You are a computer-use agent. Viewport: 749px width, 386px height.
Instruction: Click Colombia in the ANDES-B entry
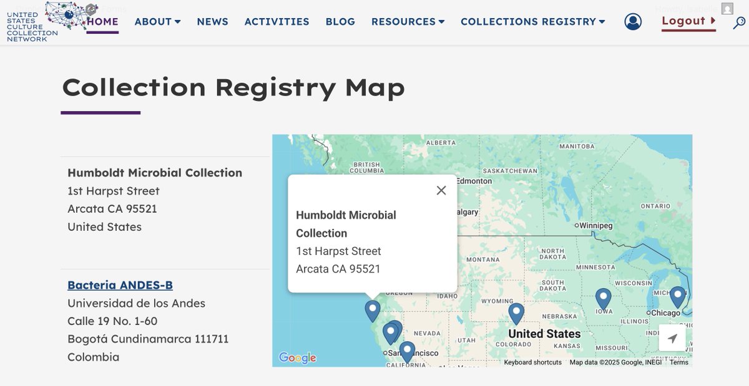(x=93, y=357)
